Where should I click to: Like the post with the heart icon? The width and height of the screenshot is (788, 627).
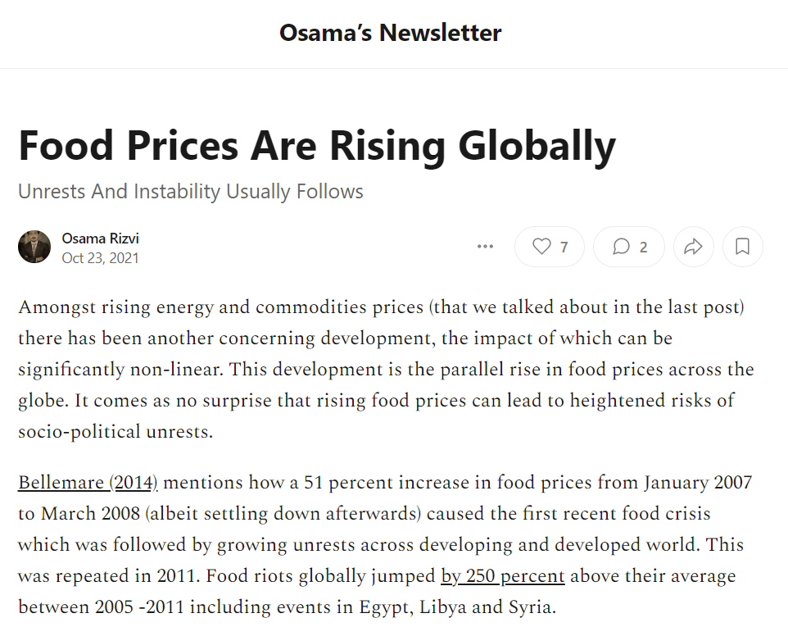(x=541, y=247)
